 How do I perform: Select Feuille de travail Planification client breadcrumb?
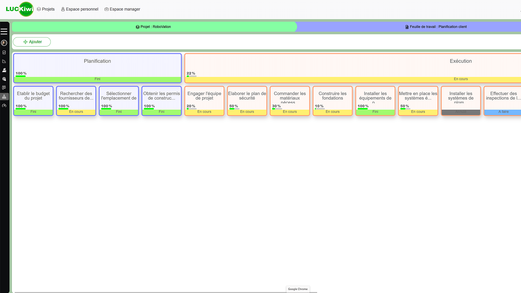point(436,27)
